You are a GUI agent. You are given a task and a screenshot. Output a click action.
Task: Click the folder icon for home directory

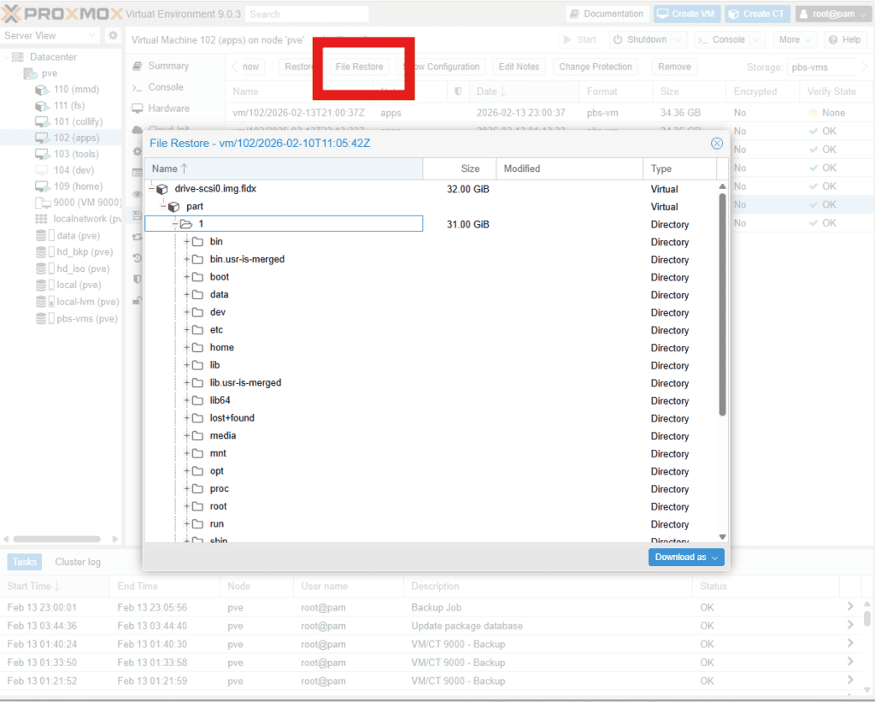coord(197,348)
